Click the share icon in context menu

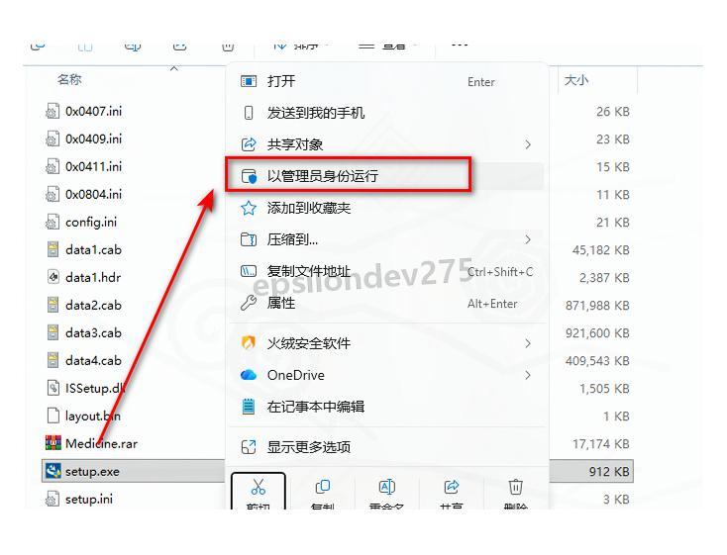tap(451, 487)
